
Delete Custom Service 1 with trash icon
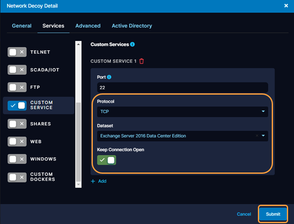click(142, 61)
